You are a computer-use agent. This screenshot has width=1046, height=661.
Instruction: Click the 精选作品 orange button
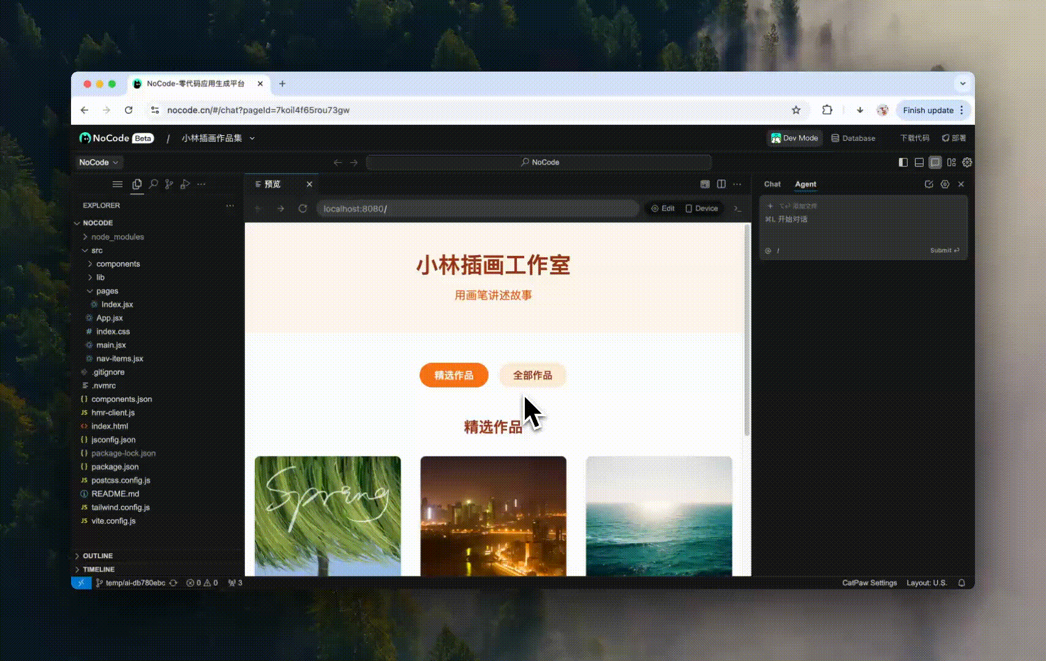pos(453,375)
